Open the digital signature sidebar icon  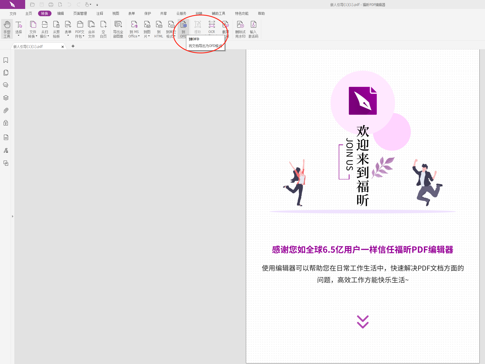(x=6, y=150)
